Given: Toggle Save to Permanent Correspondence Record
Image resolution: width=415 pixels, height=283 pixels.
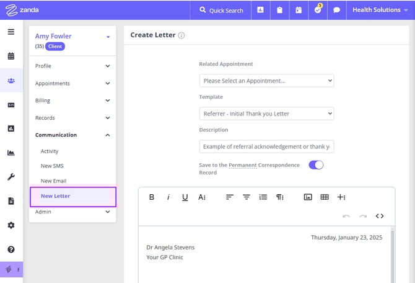Looking at the screenshot, I should click(x=316, y=165).
